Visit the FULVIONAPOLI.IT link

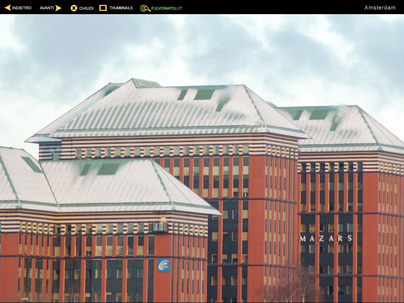[x=167, y=8]
